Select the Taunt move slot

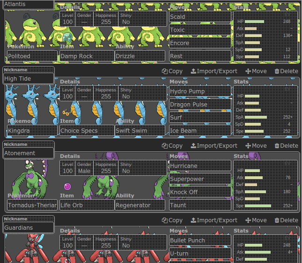click(200, 205)
